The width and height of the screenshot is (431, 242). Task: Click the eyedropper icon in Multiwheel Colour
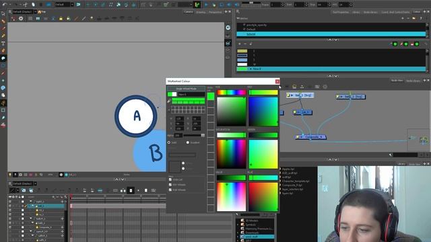coord(169,101)
